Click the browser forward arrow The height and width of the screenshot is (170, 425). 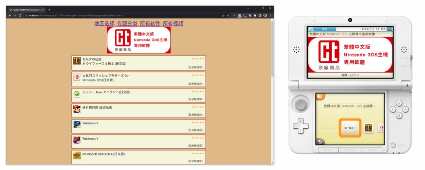point(15,15)
